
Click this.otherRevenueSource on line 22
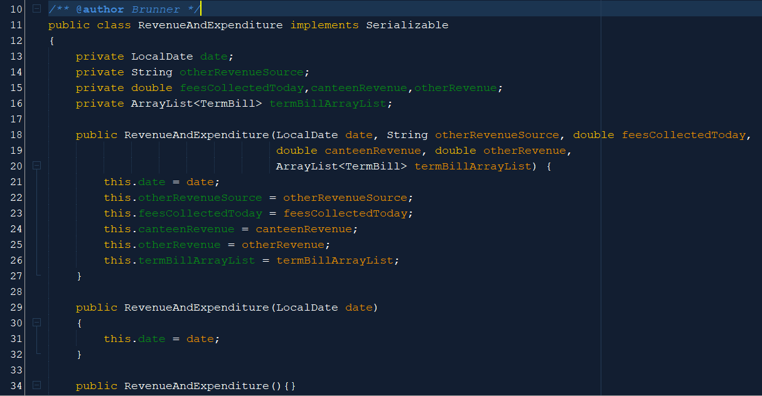coord(183,198)
